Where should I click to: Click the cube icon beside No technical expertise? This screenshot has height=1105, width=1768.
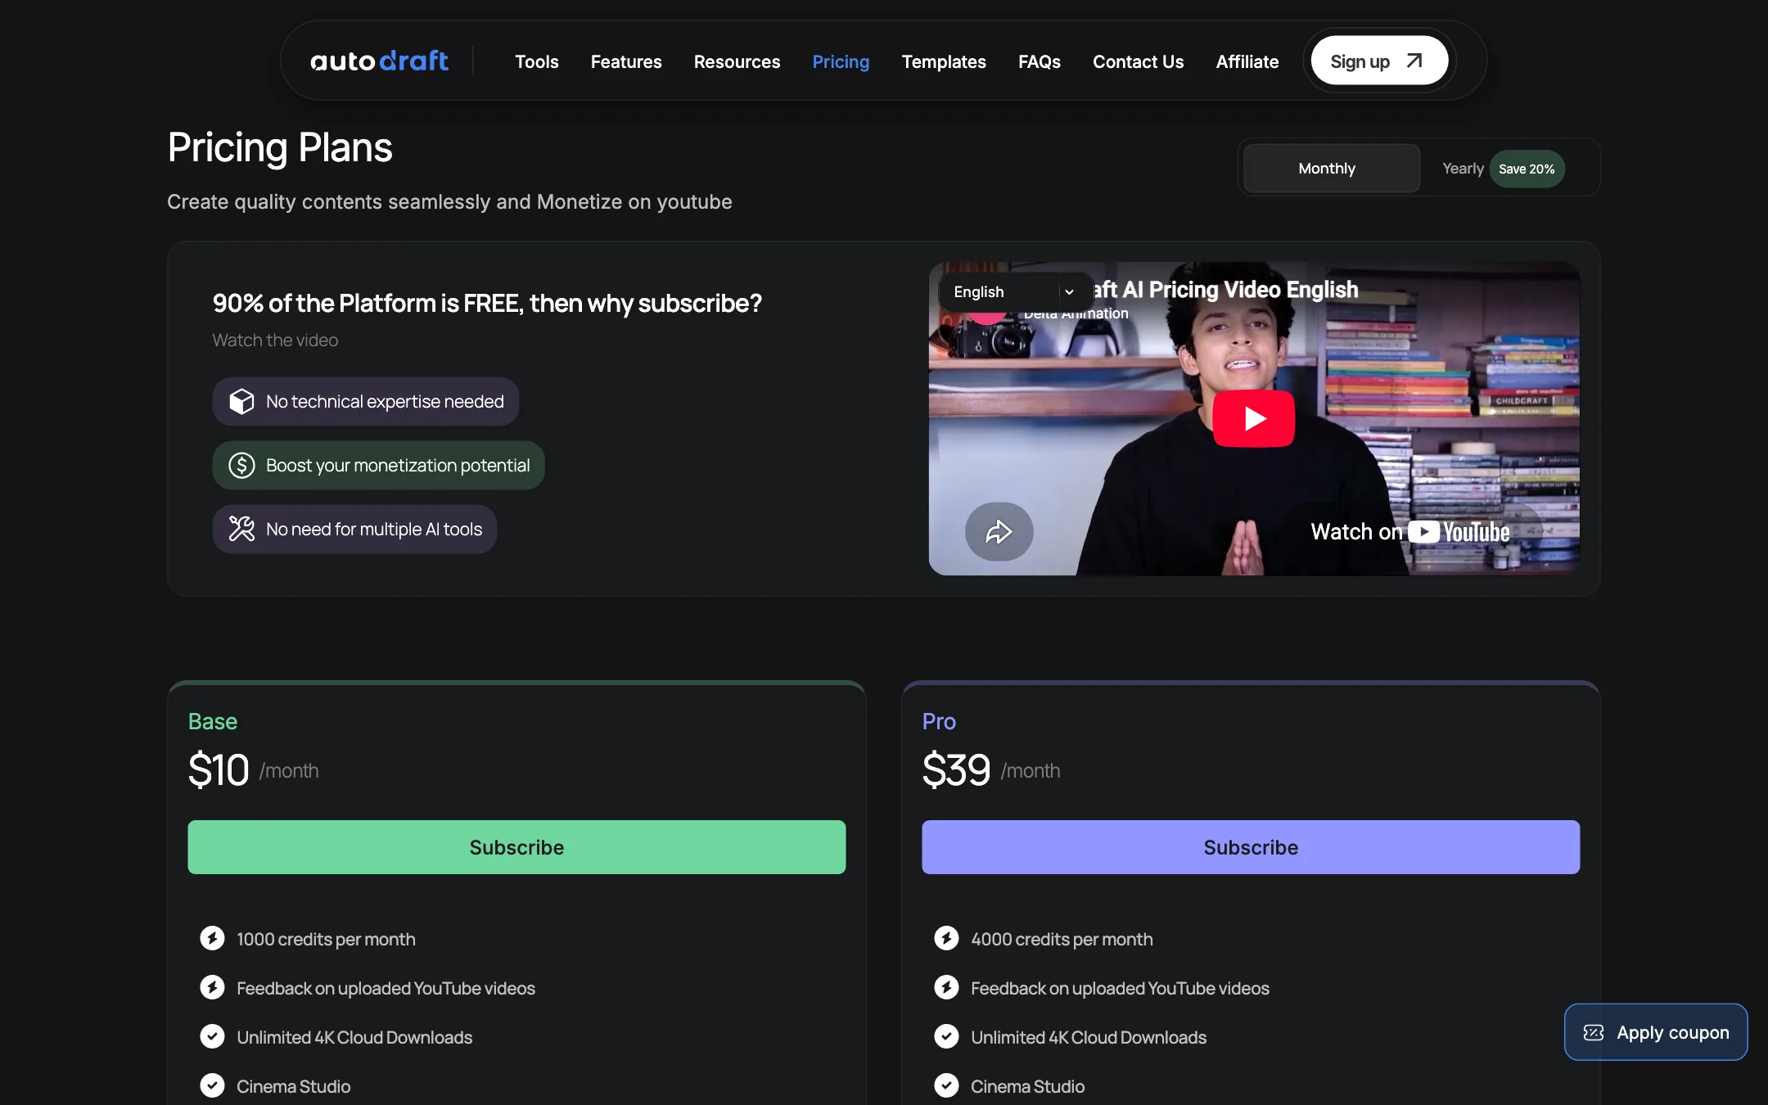[241, 401]
